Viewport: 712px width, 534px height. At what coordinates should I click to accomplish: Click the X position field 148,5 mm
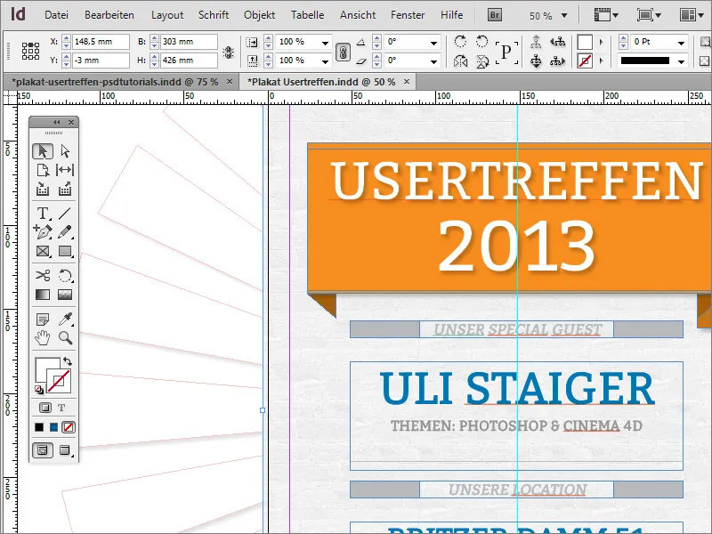tap(101, 42)
